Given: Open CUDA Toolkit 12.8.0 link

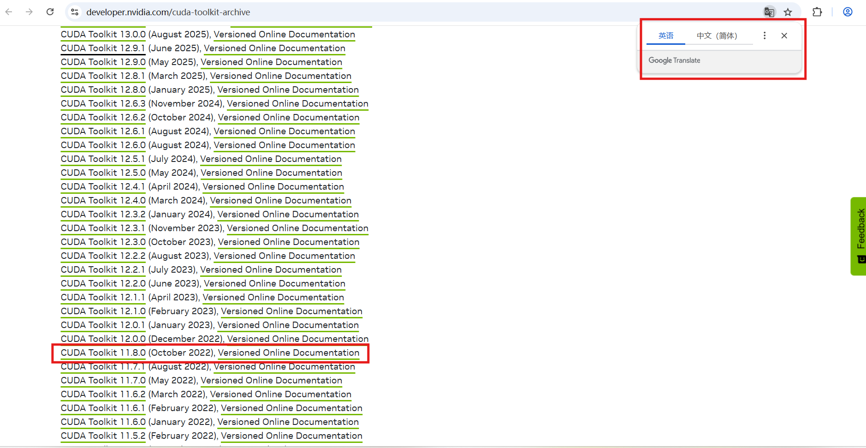Looking at the screenshot, I should [103, 90].
